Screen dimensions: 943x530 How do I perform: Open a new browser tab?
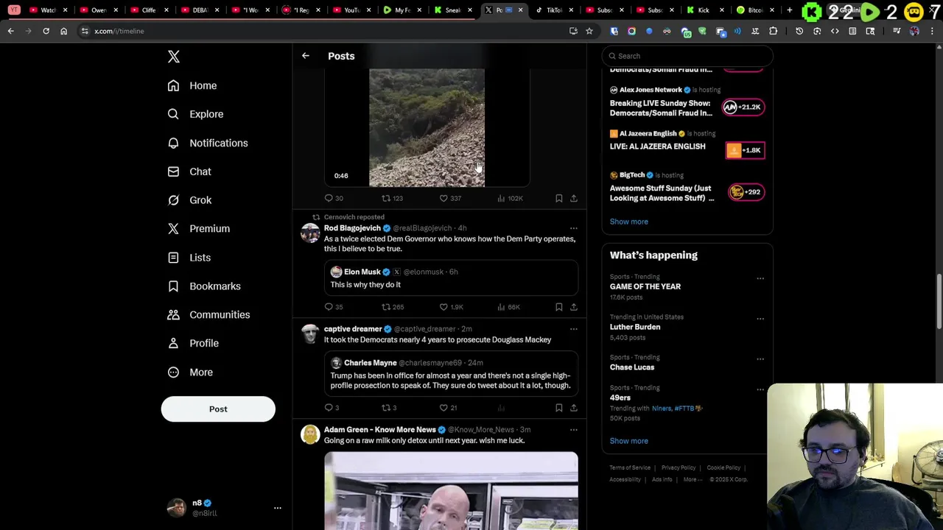coord(789,10)
